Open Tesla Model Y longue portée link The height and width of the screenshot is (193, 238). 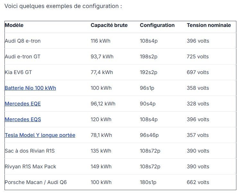click(40, 135)
